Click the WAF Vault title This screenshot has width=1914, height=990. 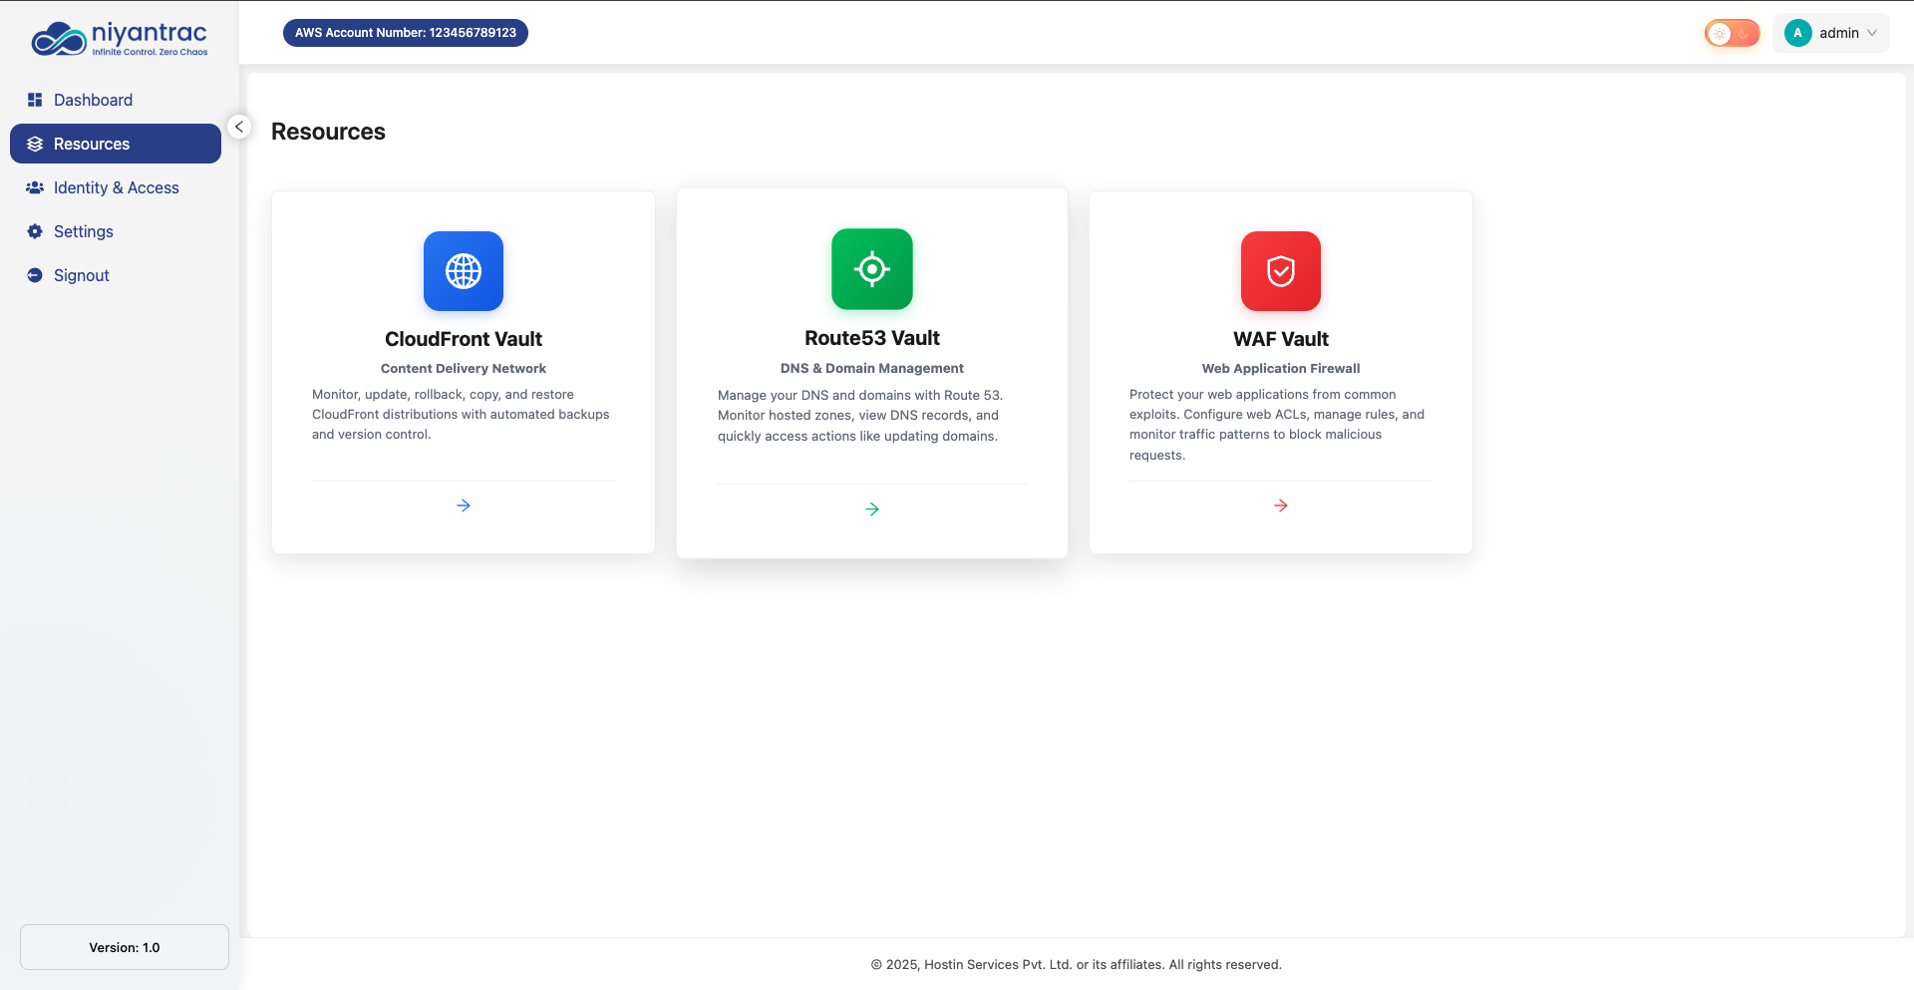[1281, 339]
